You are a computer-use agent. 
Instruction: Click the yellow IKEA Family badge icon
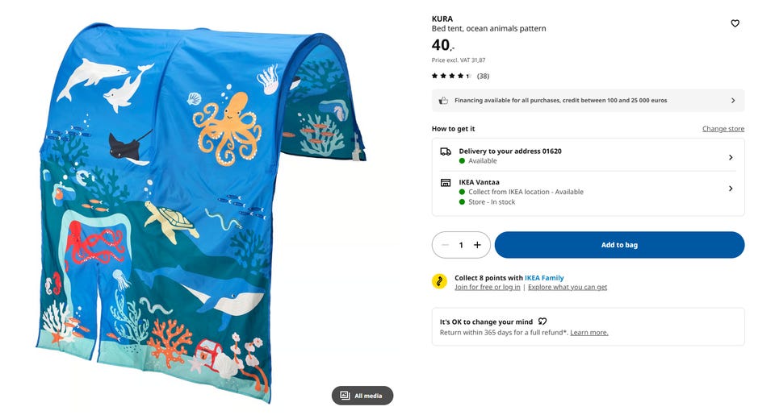pos(439,281)
